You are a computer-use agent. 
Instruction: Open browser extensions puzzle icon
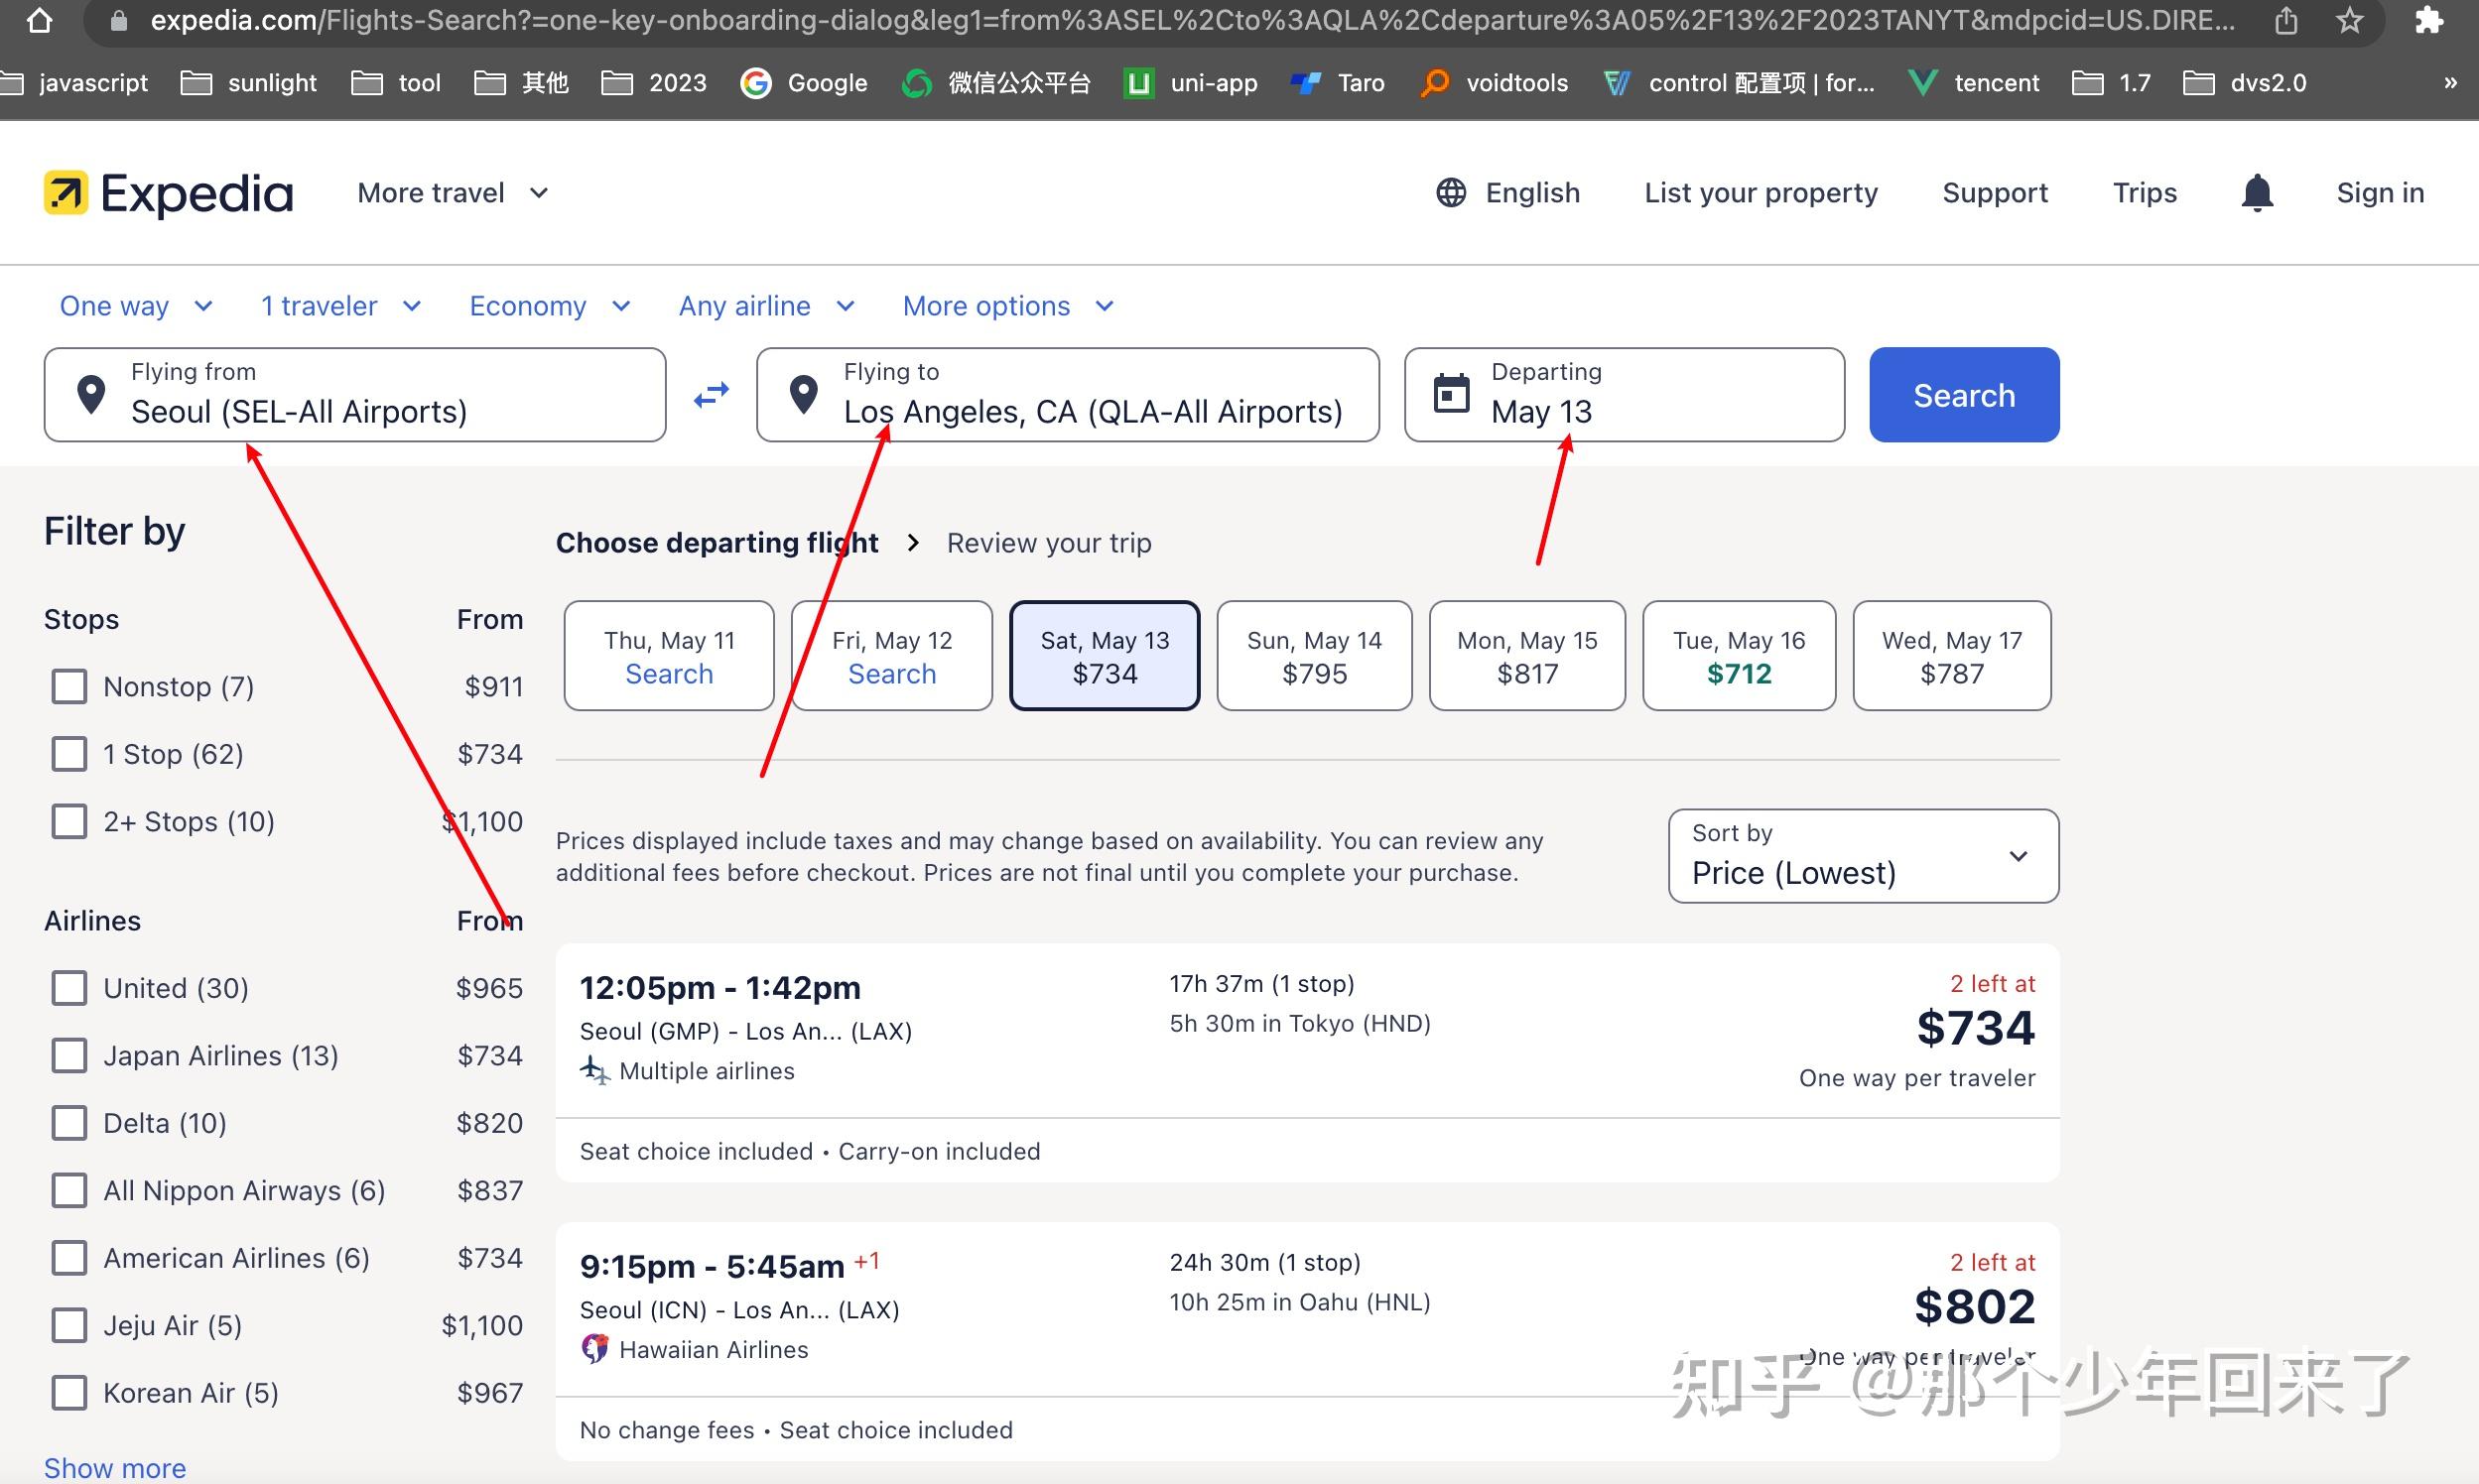2429,20
